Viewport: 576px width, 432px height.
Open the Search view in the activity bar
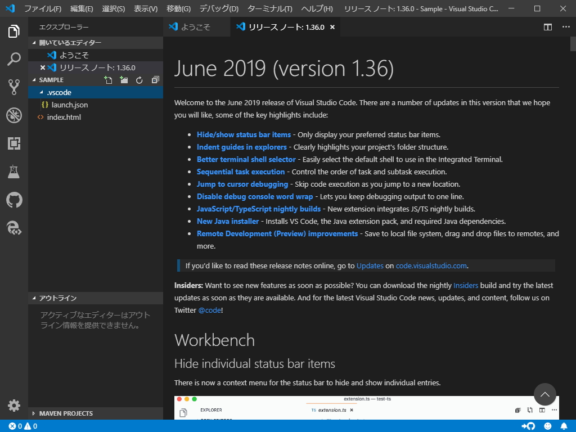(13, 59)
